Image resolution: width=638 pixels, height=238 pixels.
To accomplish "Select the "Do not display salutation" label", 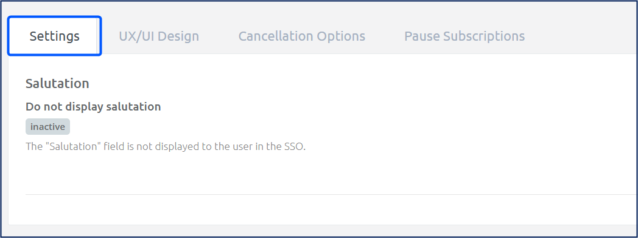I will (x=93, y=107).
